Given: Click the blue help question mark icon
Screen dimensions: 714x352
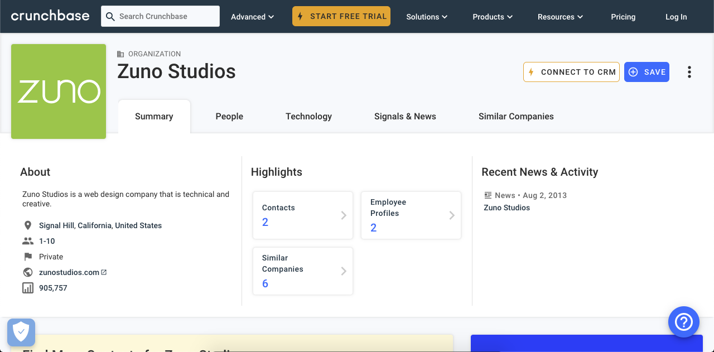Looking at the screenshot, I should click(683, 322).
